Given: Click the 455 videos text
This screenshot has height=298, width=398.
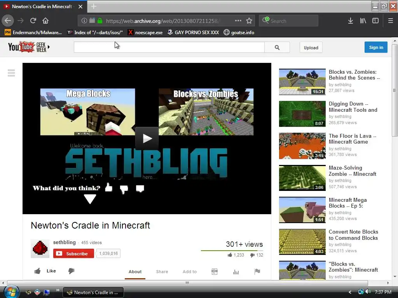Looking at the screenshot, I should coord(91,243).
